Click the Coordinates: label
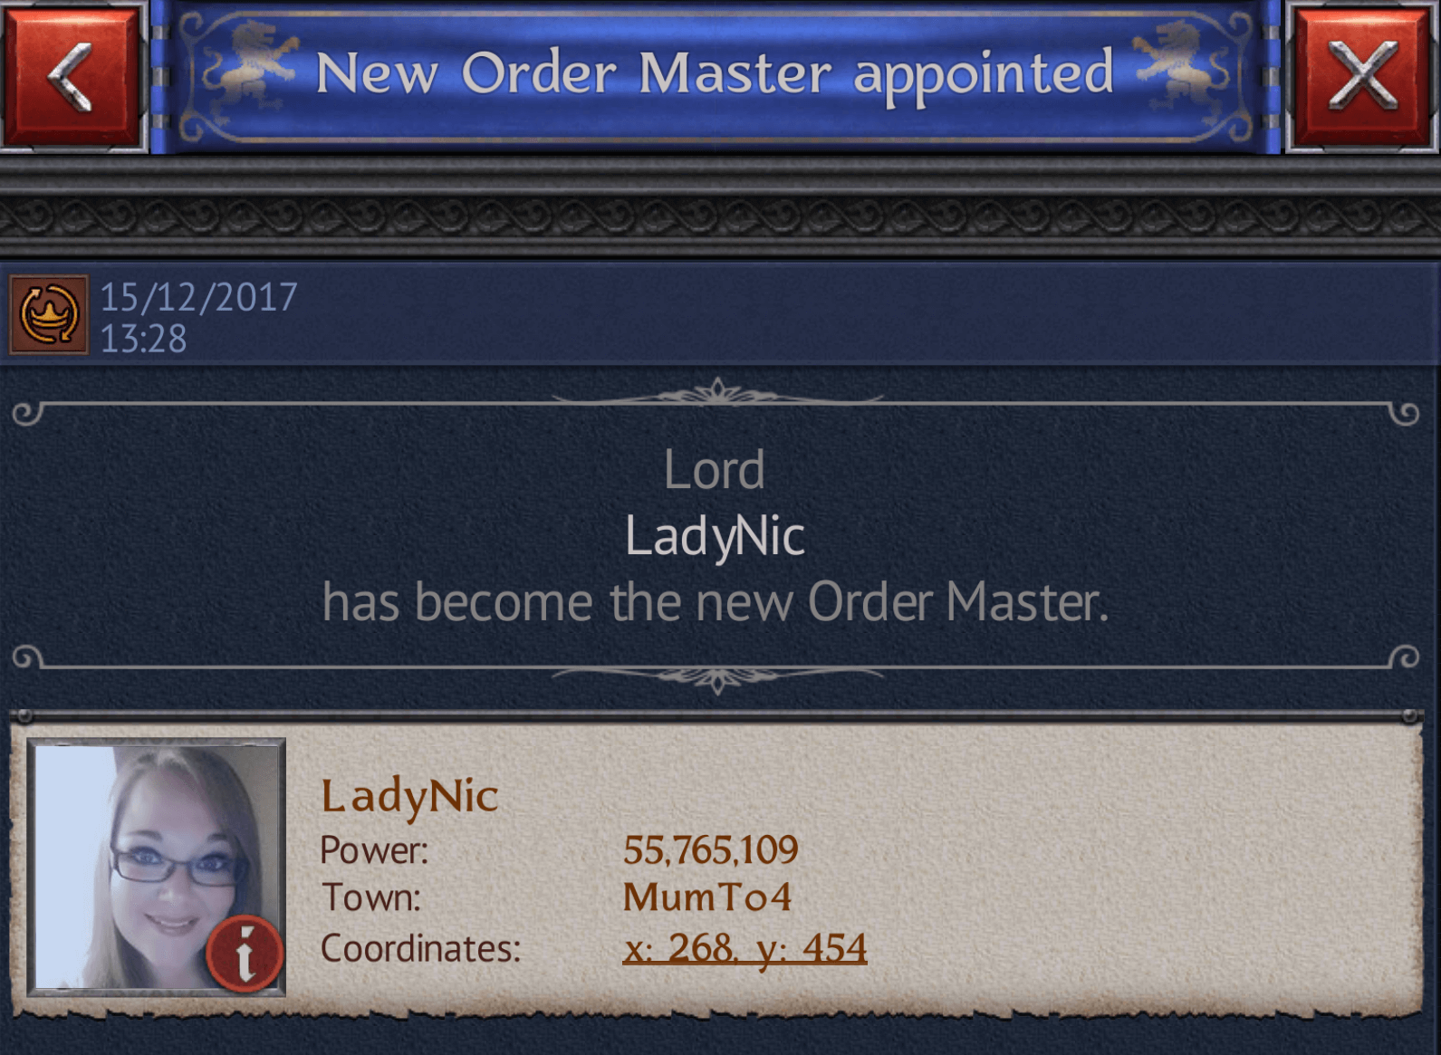This screenshot has width=1441, height=1055. click(x=421, y=948)
